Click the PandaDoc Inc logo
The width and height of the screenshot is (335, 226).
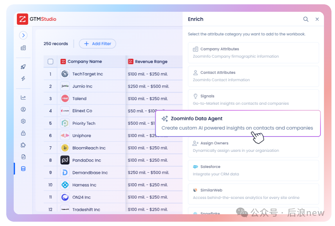pos(65,160)
